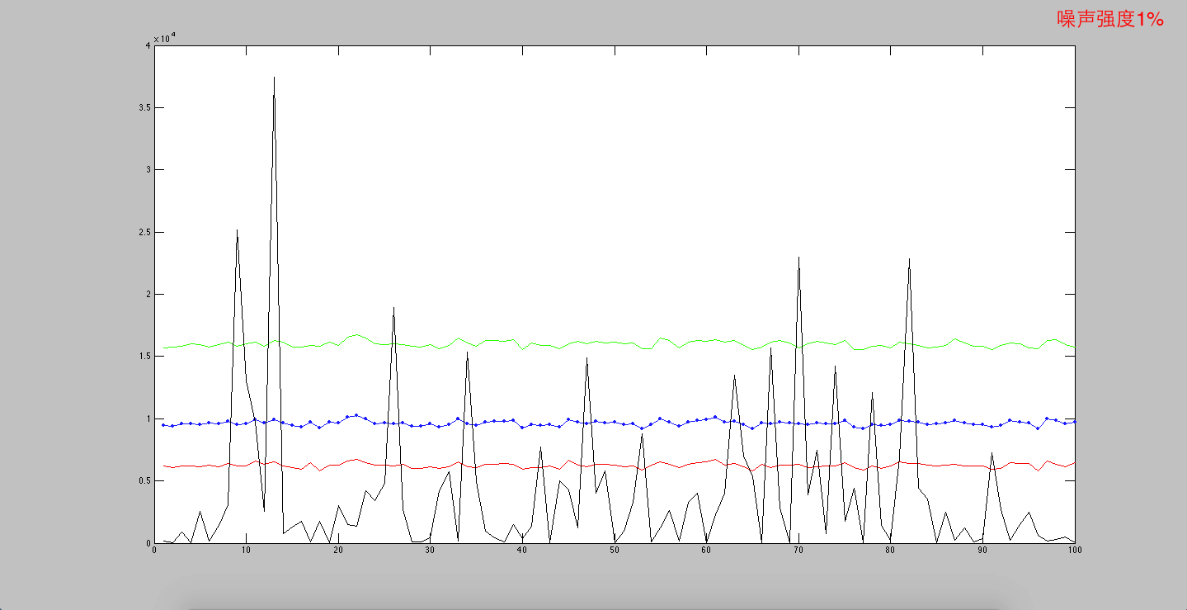The width and height of the screenshot is (1187, 610).
Task: Click the x-axis tick label "50"
Action: tap(615, 551)
